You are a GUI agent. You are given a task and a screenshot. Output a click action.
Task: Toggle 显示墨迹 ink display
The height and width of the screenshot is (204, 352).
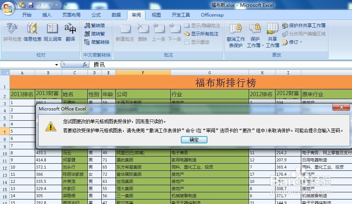(x=197, y=42)
